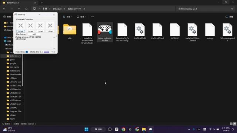Viewport: 237px width, 133px height.
Task: Select the game folder in the sidebar
Action: pyautogui.click(x=12, y=60)
